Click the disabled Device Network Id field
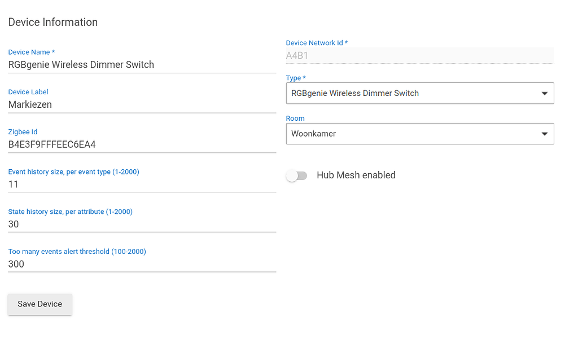The image size is (578, 338). [x=419, y=55]
